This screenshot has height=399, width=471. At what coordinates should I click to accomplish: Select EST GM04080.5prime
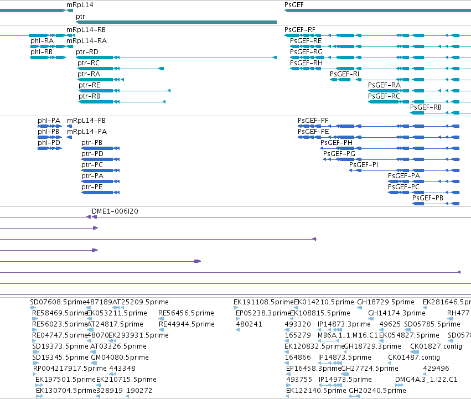(94, 363)
